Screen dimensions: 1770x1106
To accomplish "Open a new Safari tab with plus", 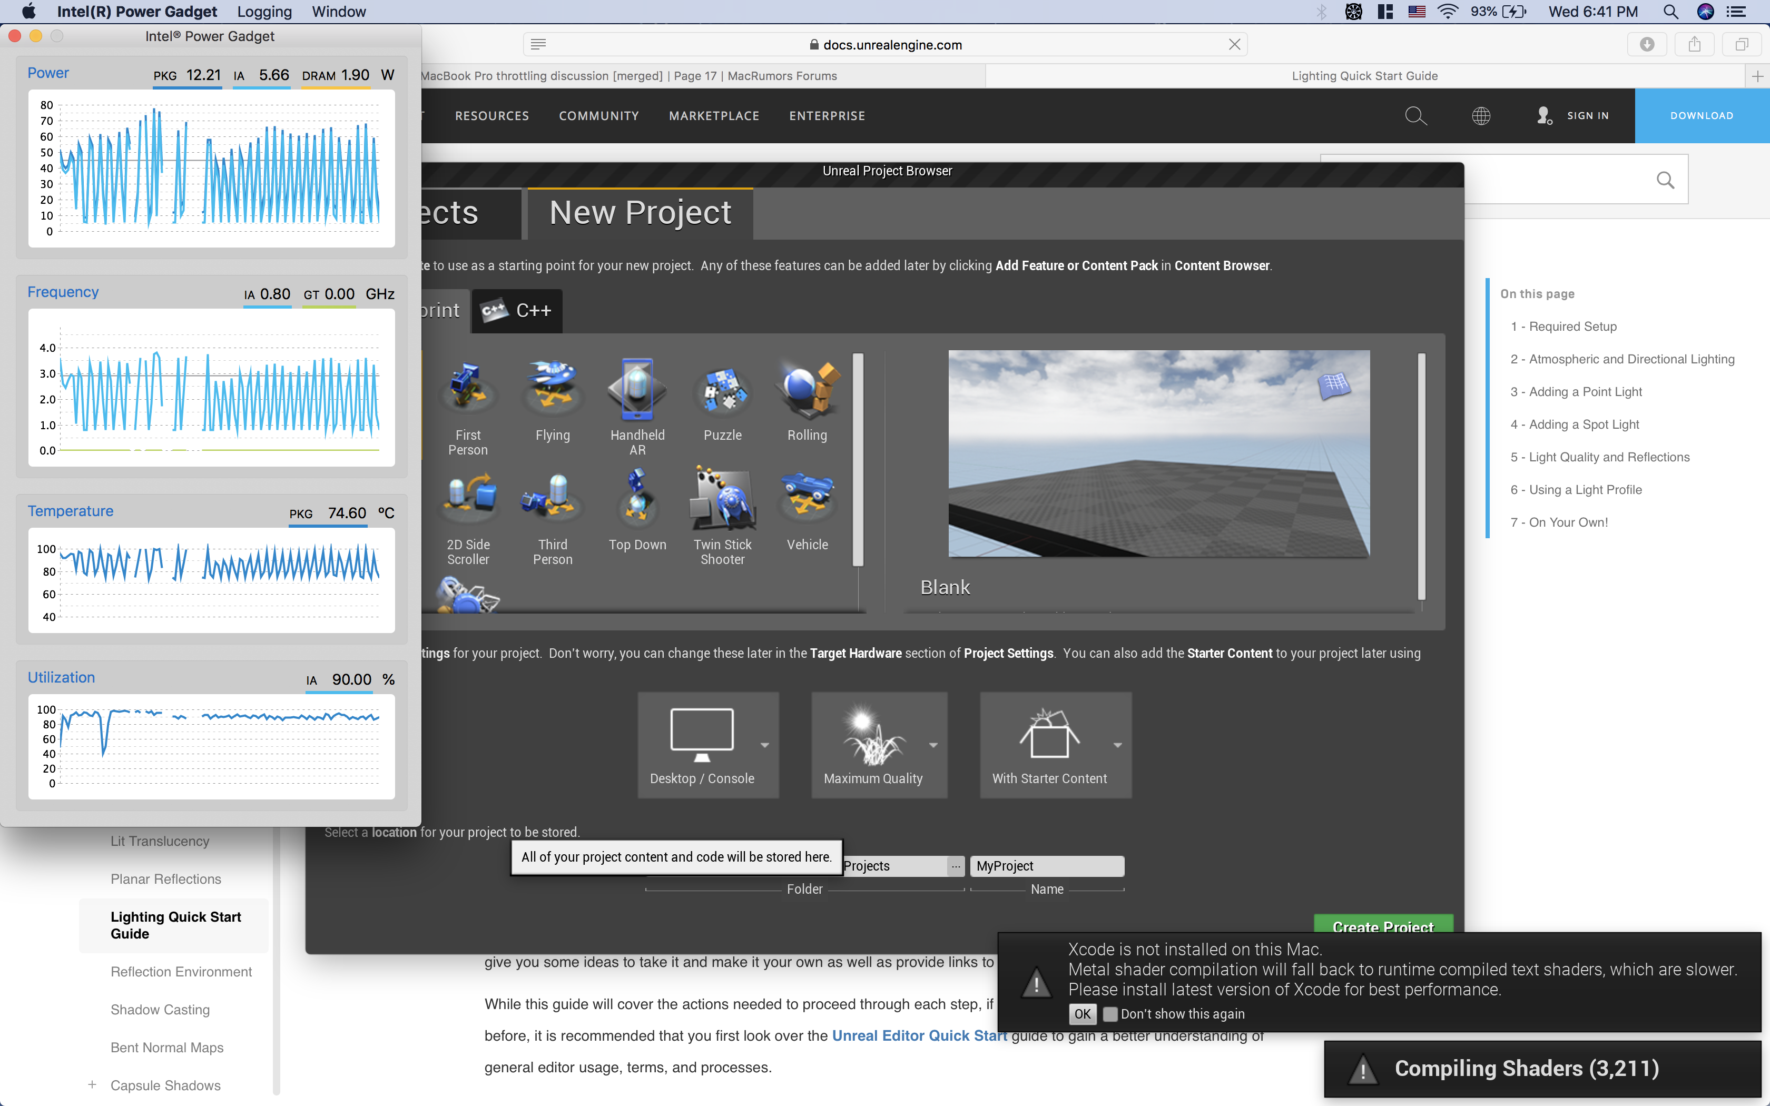I will point(1757,76).
